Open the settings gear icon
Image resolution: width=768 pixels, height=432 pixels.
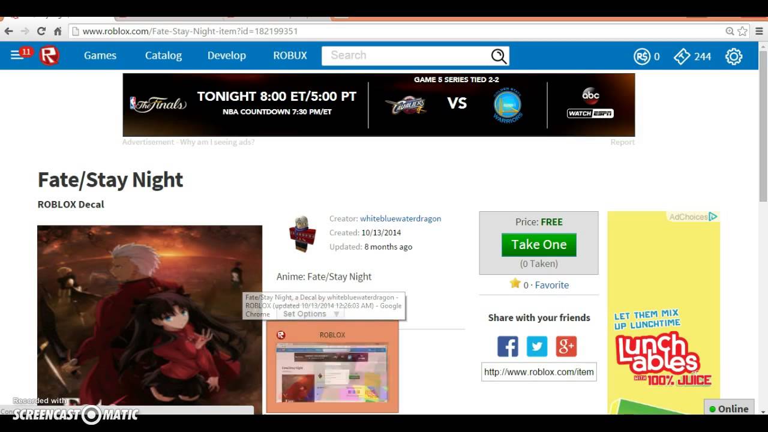pos(734,56)
